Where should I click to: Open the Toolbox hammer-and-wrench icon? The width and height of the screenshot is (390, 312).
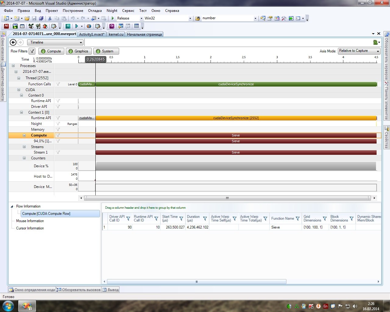[284, 18]
